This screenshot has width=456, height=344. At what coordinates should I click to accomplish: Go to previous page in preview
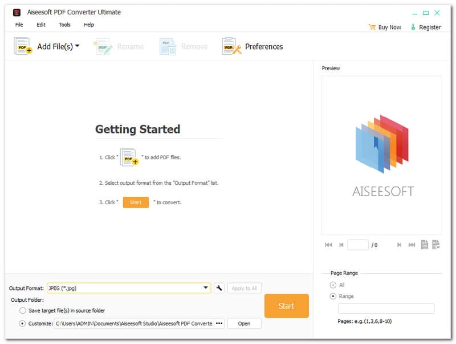[341, 245]
